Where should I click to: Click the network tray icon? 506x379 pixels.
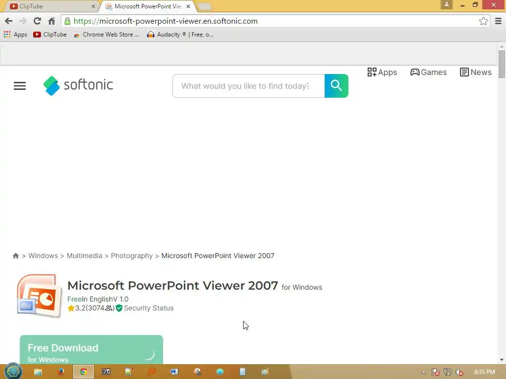point(448,372)
